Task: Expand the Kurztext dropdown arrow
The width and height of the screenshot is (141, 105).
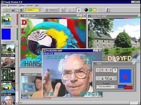Action: tap(115, 87)
